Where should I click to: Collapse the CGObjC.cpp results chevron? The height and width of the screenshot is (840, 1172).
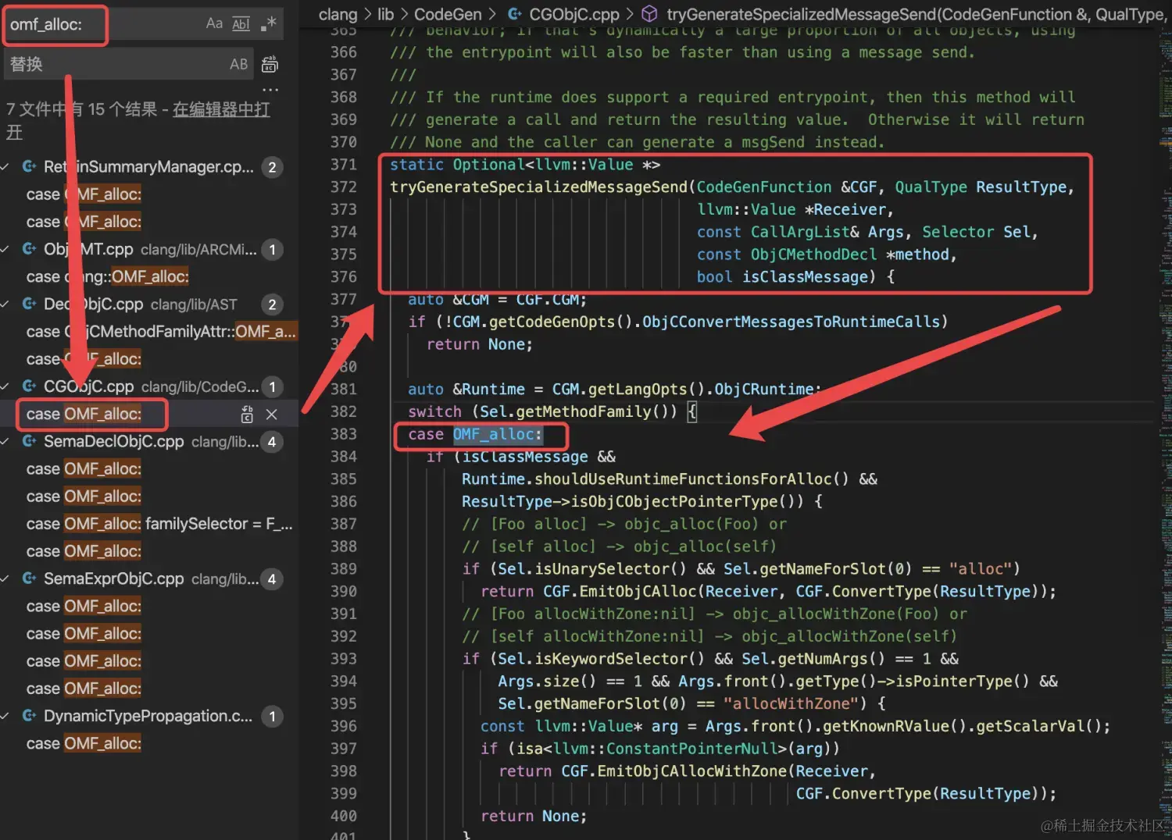(x=5, y=386)
